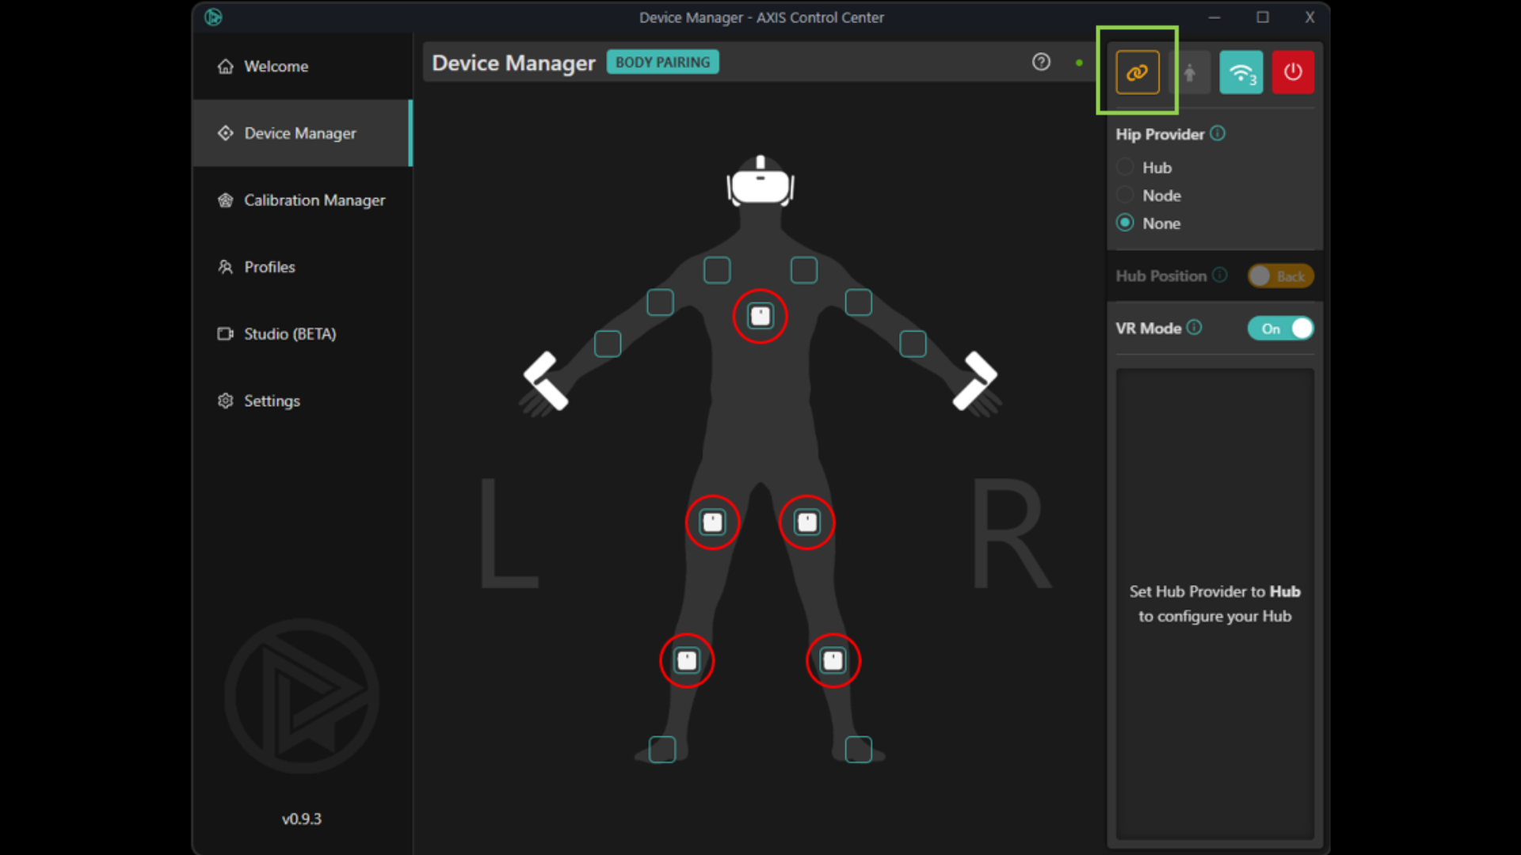1521x855 pixels.
Task: Click the VR headset icon
Action: (x=760, y=183)
